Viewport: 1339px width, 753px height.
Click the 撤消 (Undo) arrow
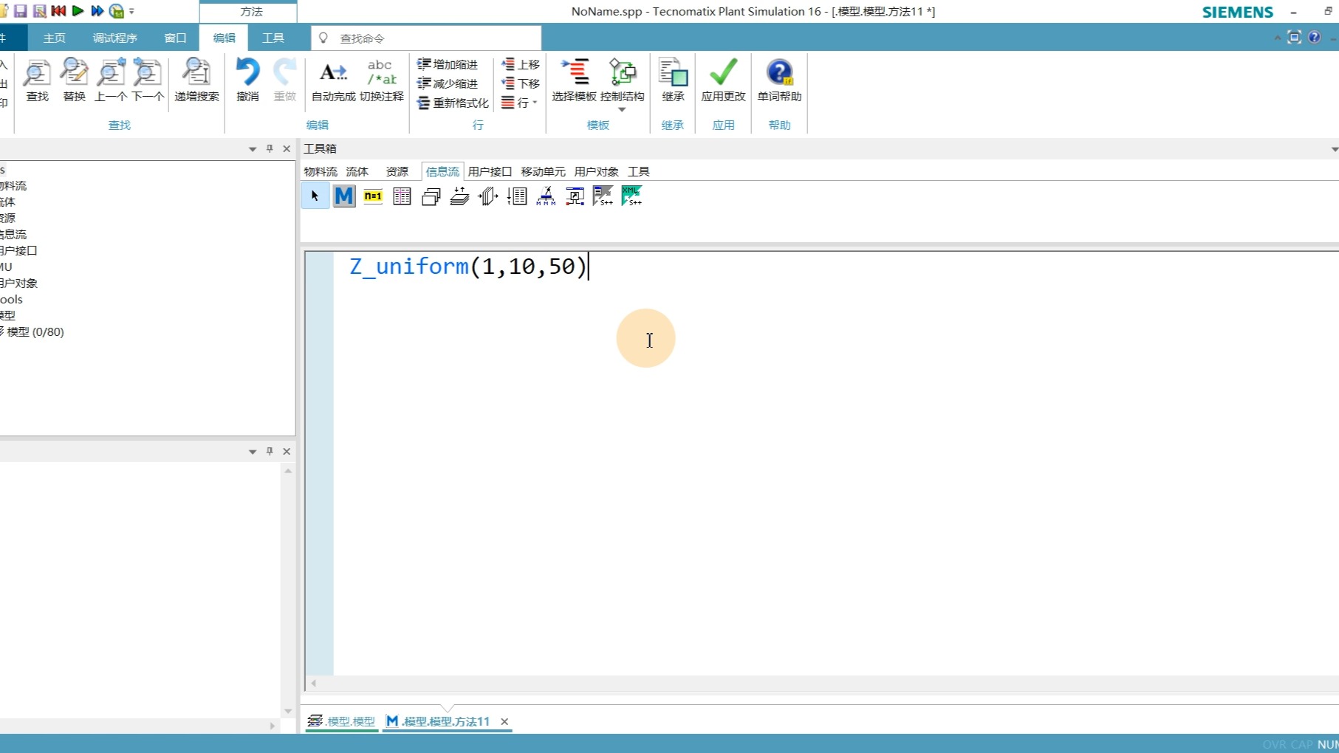coord(247,80)
